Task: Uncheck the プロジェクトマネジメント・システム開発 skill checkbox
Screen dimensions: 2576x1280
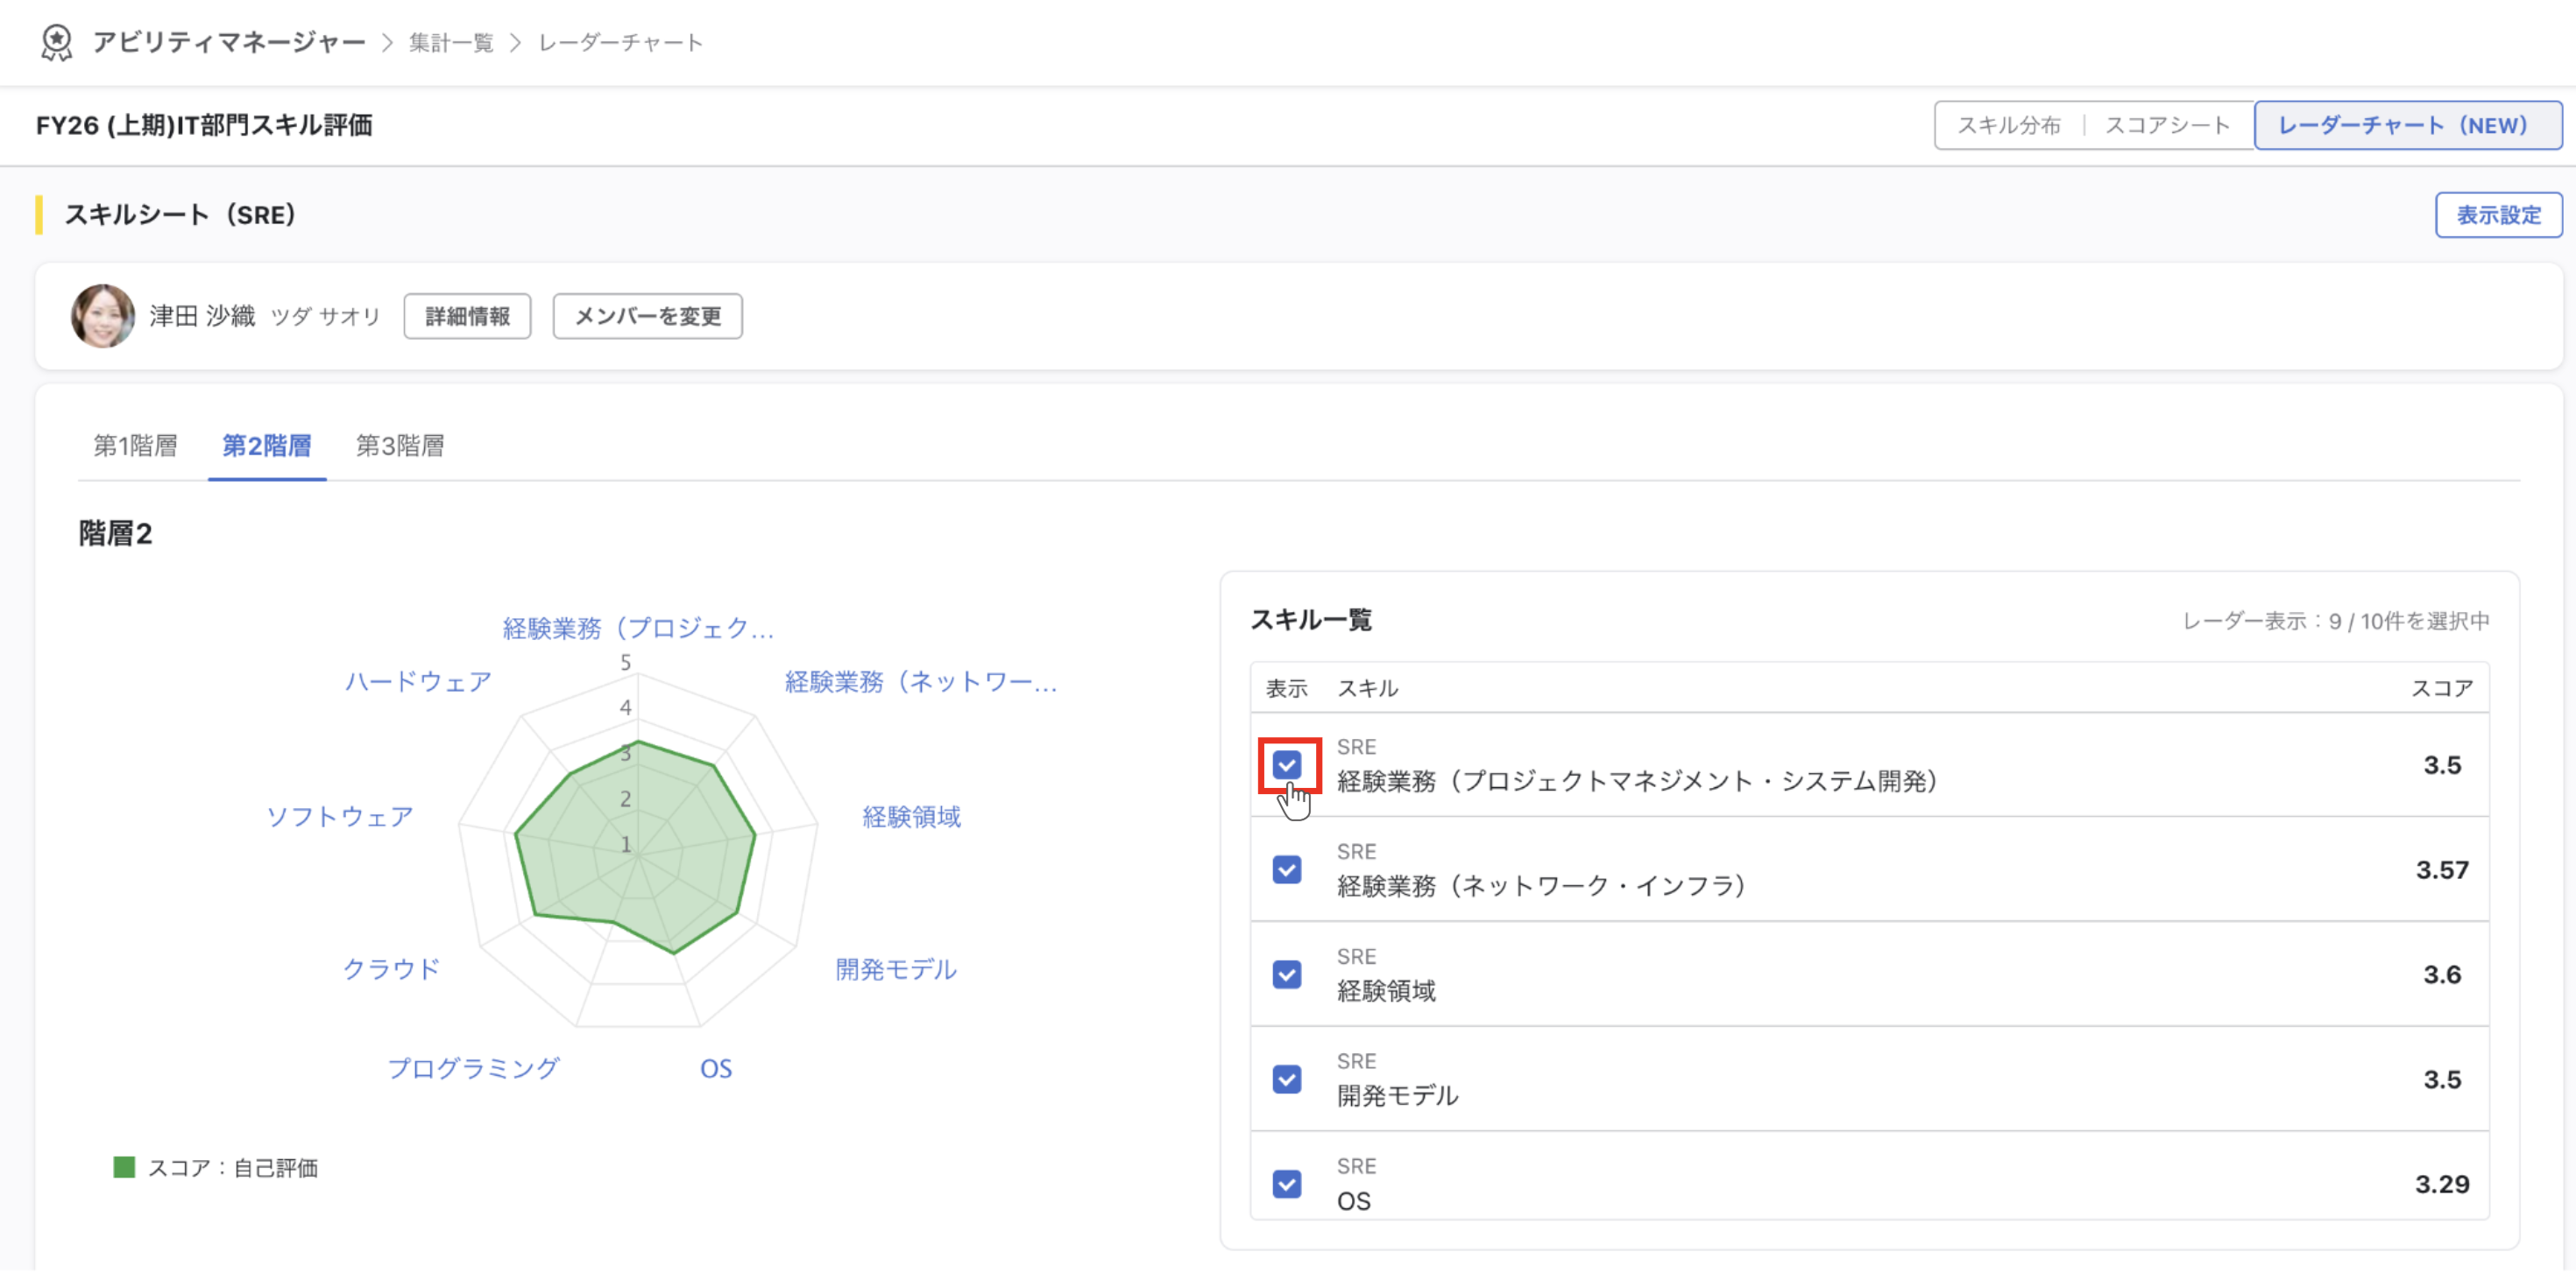Action: [x=1287, y=765]
